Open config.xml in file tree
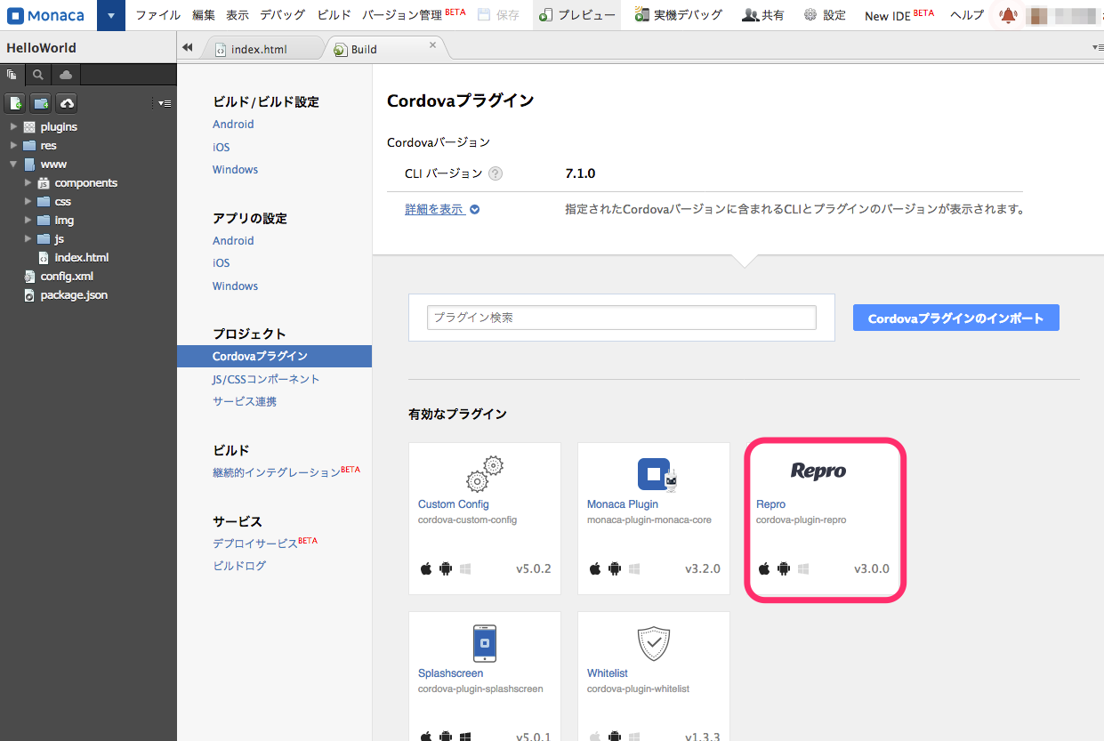 click(67, 276)
